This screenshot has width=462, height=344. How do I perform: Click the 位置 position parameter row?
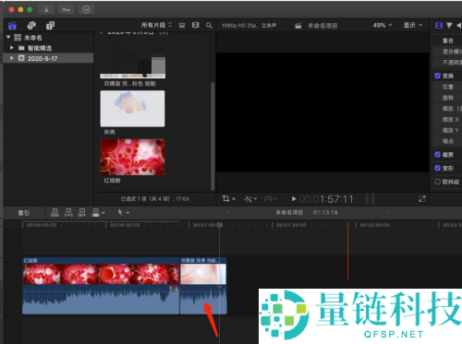tap(447, 87)
